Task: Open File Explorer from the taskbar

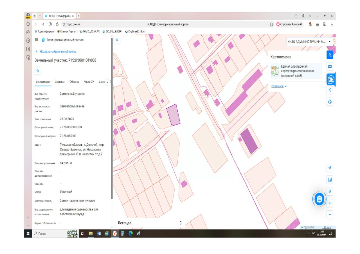Action: [x=91, y=233]
